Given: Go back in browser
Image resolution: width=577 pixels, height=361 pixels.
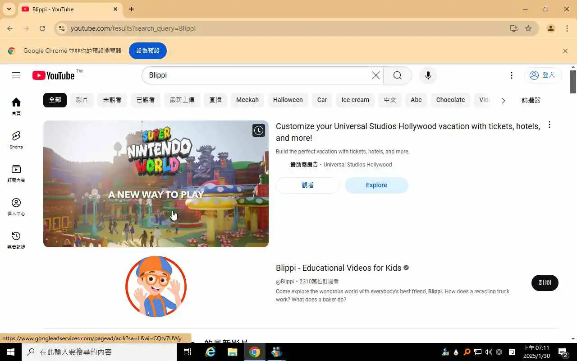Looking at the screenshot, I should 10,28.
